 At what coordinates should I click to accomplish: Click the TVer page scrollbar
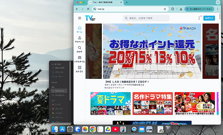click(x=220, y=16)
